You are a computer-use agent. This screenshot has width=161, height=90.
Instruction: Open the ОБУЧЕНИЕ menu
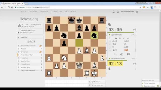pyautogui.click(x=33, y=11)
